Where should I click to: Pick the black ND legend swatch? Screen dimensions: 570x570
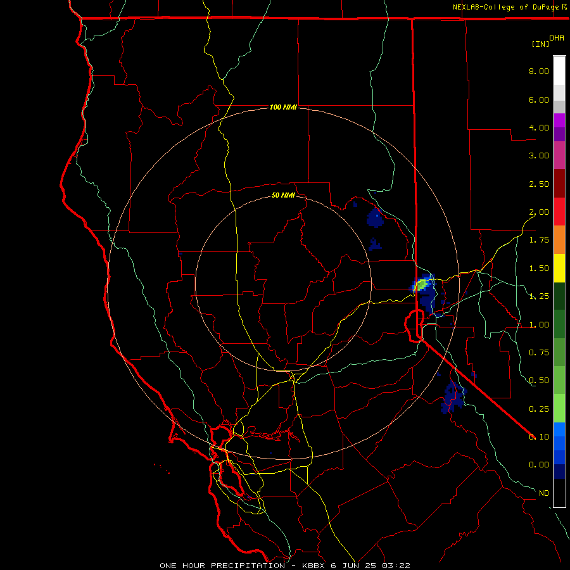(x=559, y=493)
